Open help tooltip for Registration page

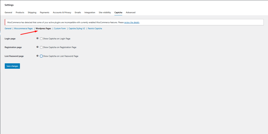[x=37, y=47]
